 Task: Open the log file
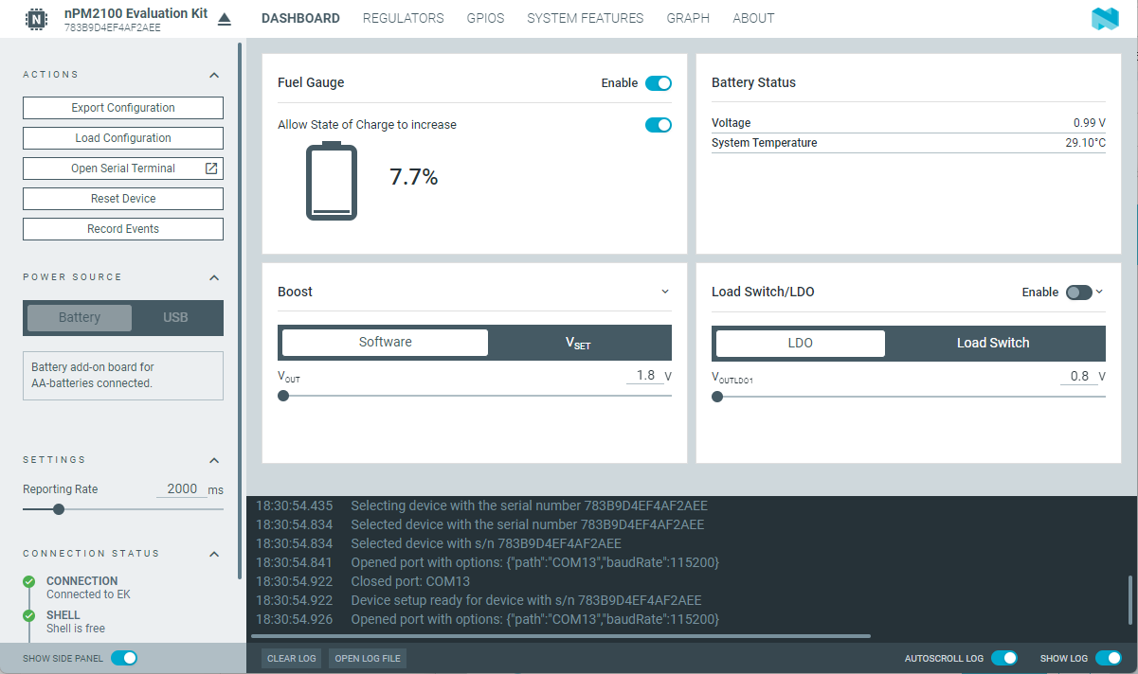pyautogui.click(x=368, y=659)
